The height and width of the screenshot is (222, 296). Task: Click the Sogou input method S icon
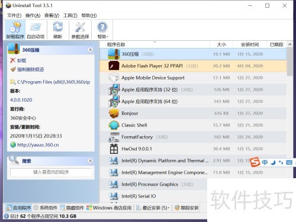(255, 162)
